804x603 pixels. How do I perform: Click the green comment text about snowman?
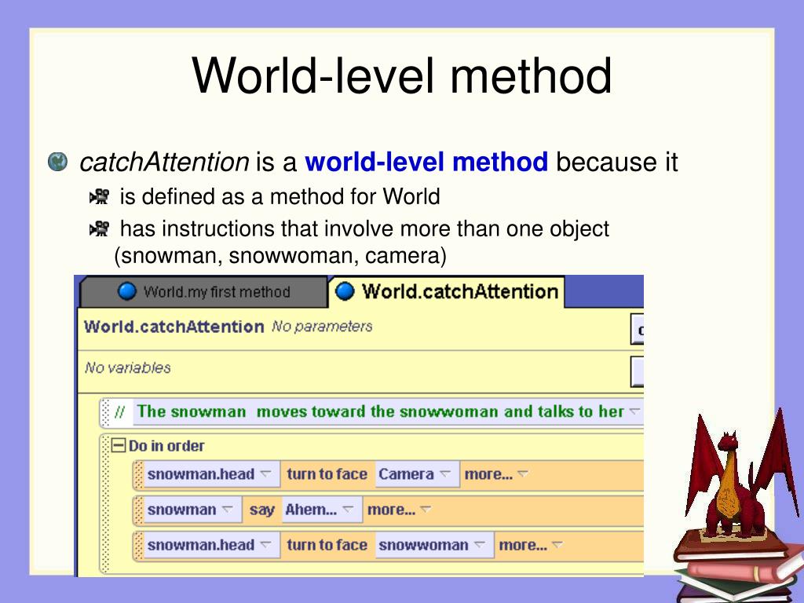(x=380, y=411)
